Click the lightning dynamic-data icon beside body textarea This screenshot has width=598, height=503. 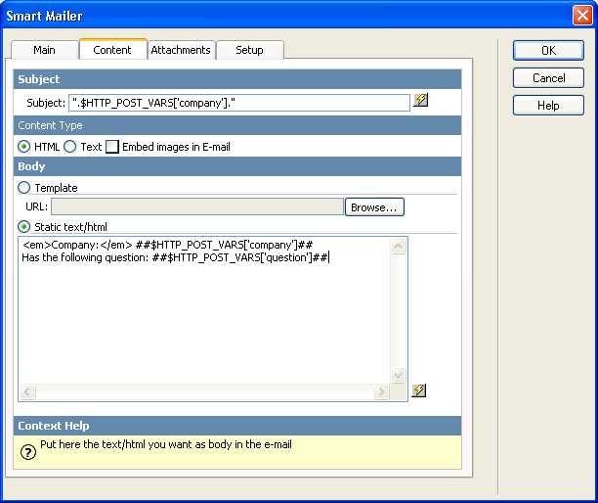click(x=419, y=390)
